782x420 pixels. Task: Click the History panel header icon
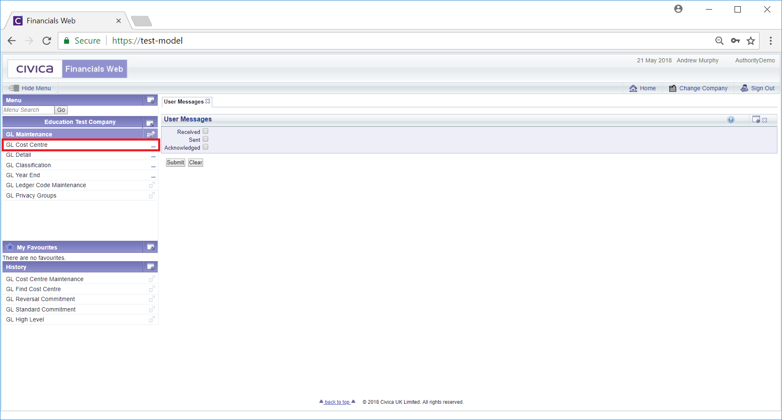pyautogui.click(x=151, y=267)
